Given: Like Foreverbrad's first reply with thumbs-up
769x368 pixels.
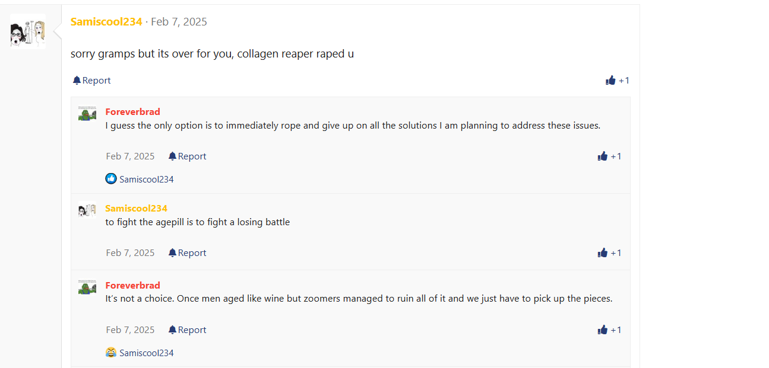Looking at the screenshot, I should [603, 156].
